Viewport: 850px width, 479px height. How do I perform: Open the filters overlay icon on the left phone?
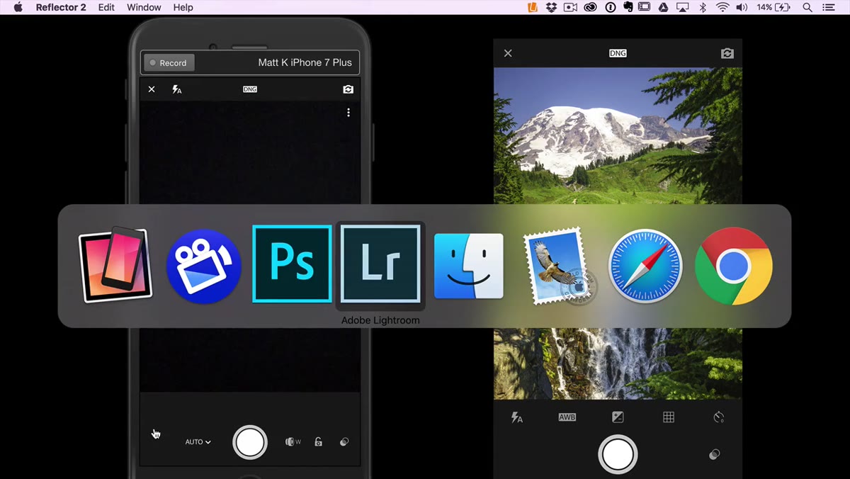[x=344, y=442]
